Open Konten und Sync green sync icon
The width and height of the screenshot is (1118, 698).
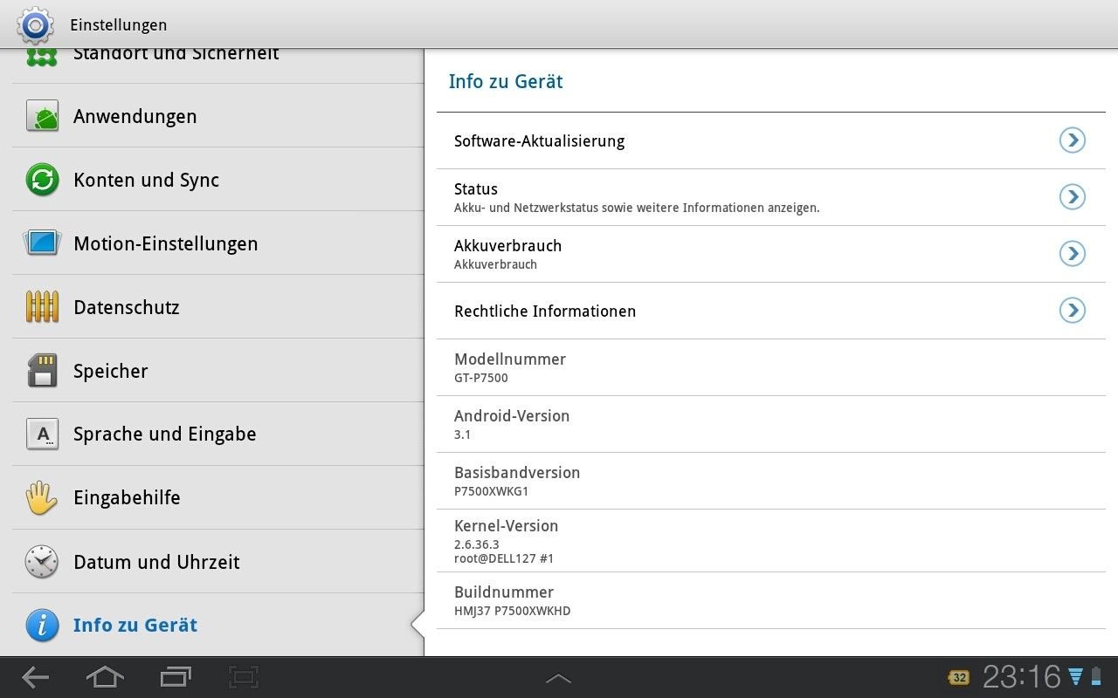[42, 180]
